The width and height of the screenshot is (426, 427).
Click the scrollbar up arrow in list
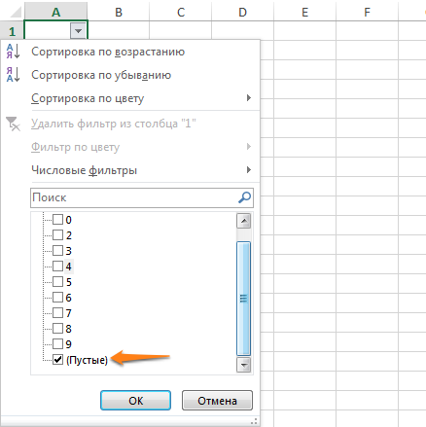click(244, 221)
